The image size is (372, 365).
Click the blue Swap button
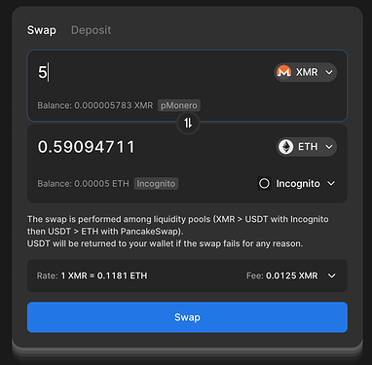(x=187, y=317)
